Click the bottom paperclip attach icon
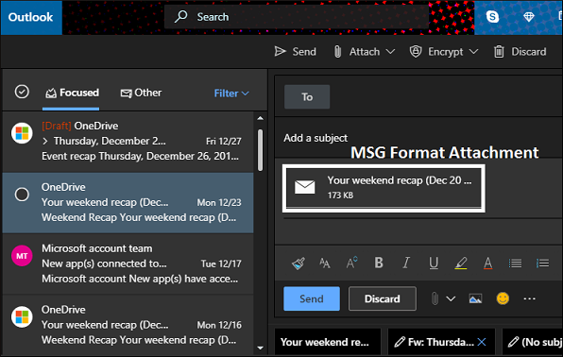 (x=435, y=298)
